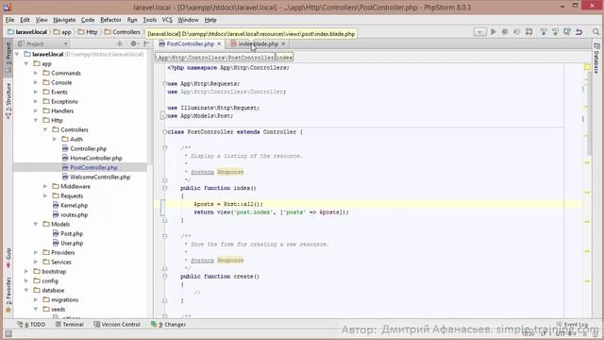The width and height of the screenshot is (604, 340).
Task: Open the Terminal tool window
Action: pyautogui.click(x=69, y=325)
